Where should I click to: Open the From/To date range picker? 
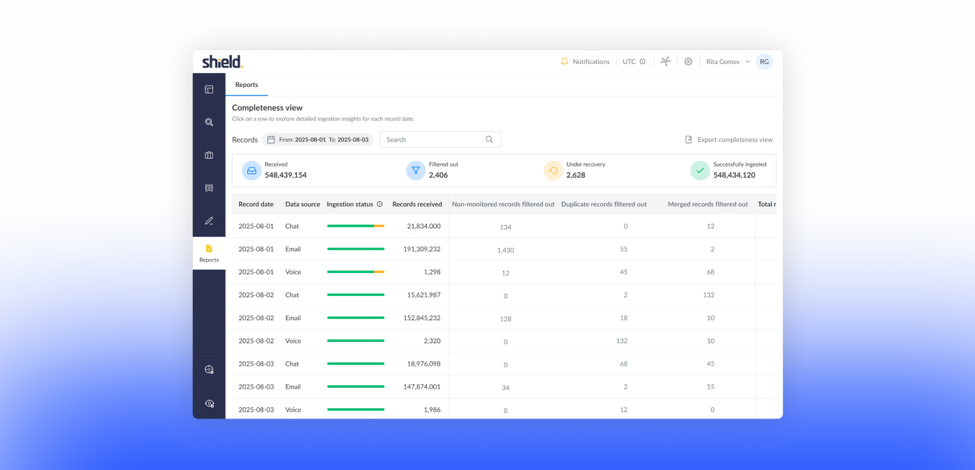tap(318, 140)
